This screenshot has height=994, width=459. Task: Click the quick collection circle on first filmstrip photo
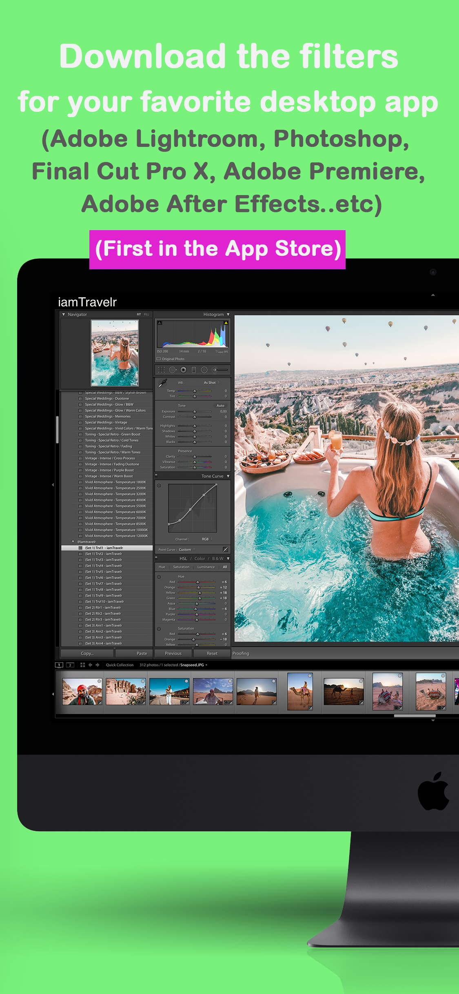[99, 681]
